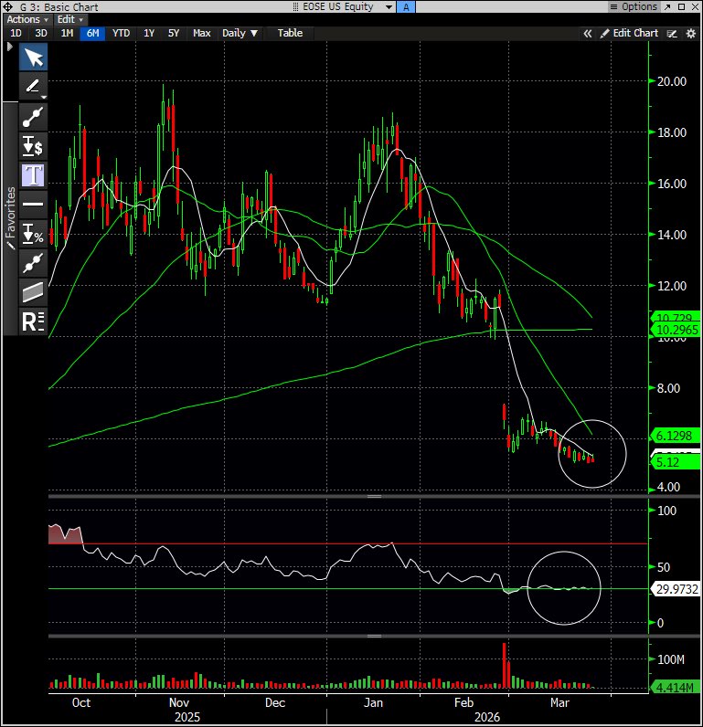Collapse panel with double chevron

pyautogui.click(x=588, y=34)
